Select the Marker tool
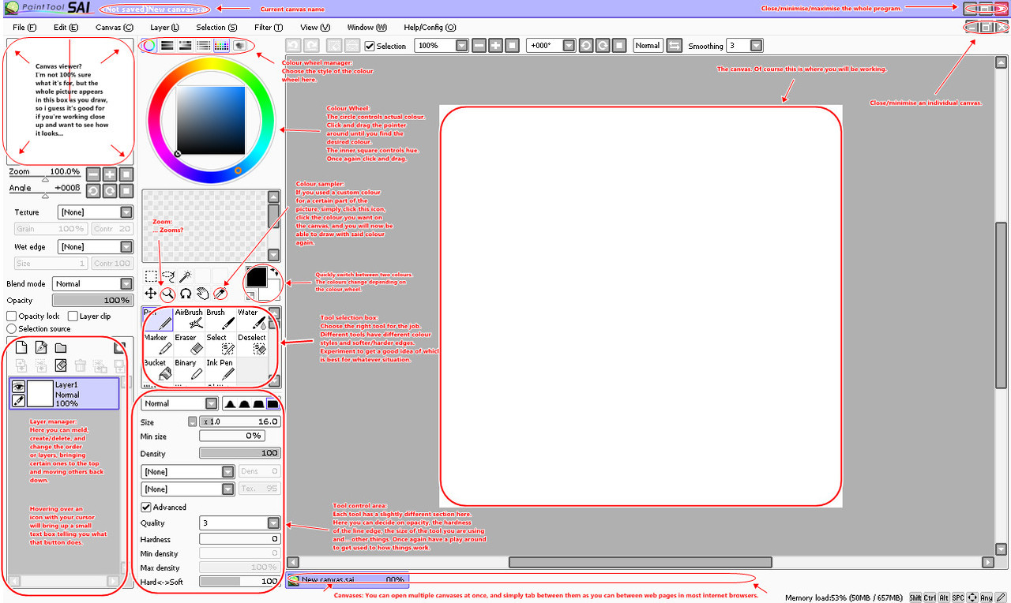1011x603 pixels. [x=158, y=344]
